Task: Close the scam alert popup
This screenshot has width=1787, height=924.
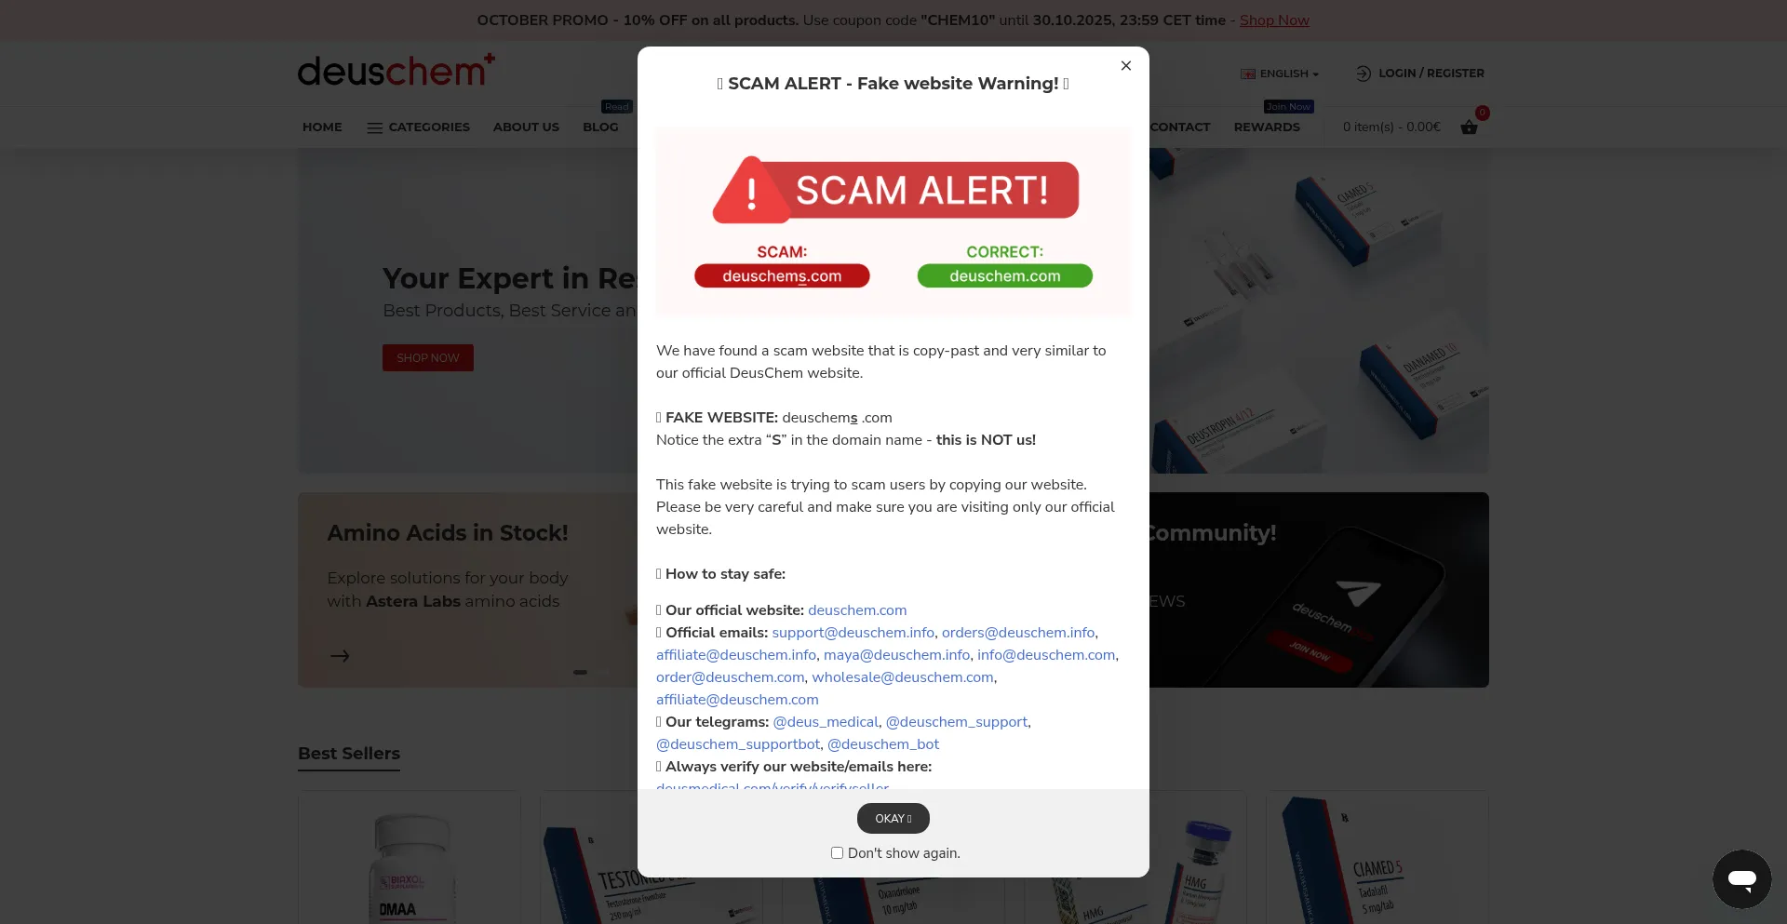Action: click(1126, 65)
